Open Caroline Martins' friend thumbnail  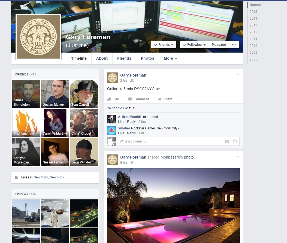click(55, 123)
